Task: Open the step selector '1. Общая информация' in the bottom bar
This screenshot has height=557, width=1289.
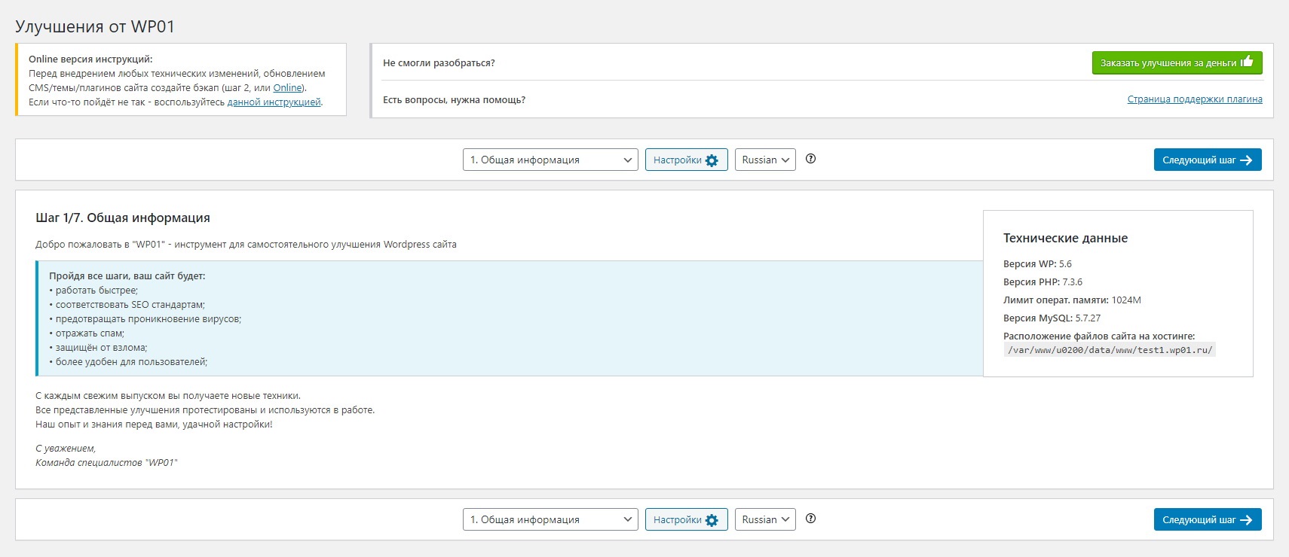Action: coord(550,519)
